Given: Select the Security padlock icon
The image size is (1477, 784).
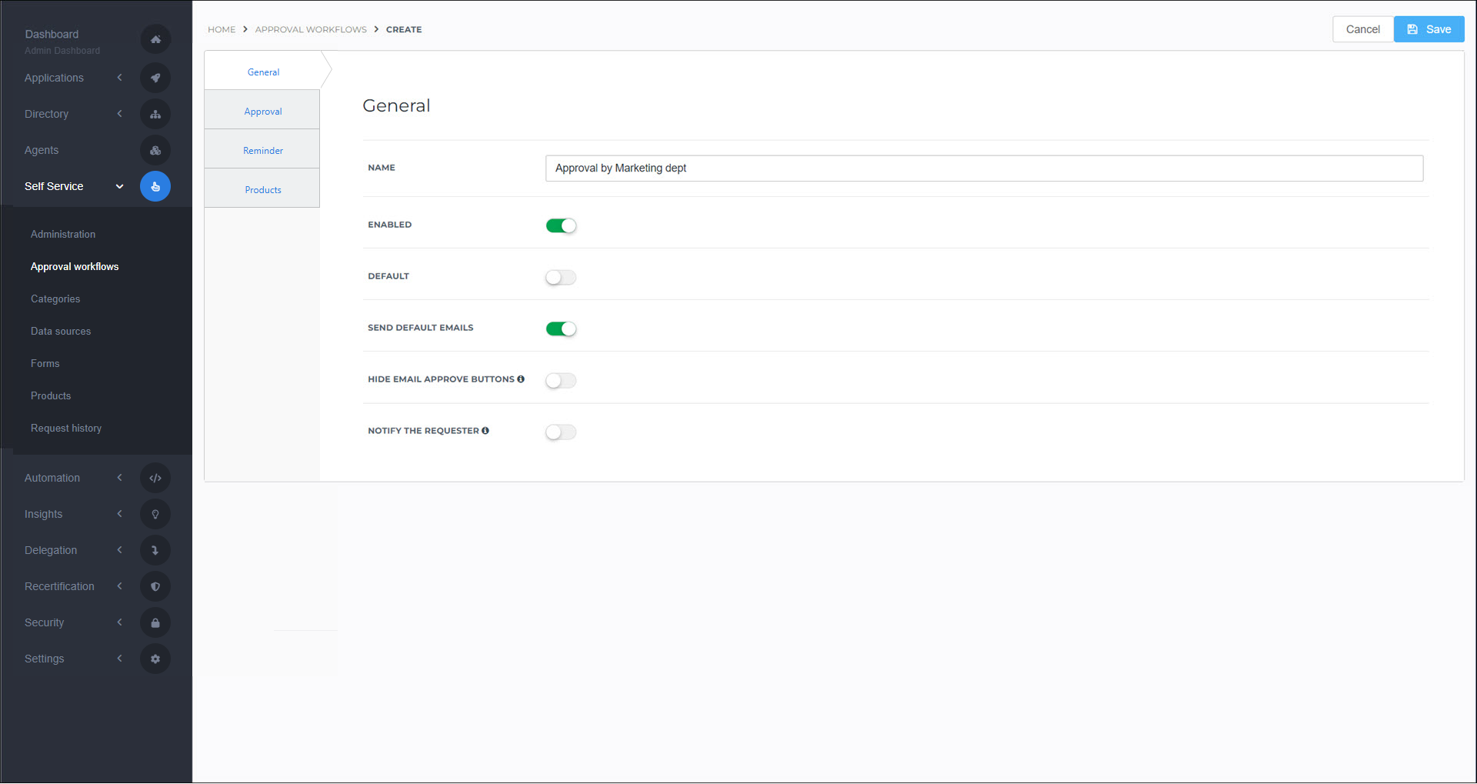Looking at the screenshot, I should [155, 622].
